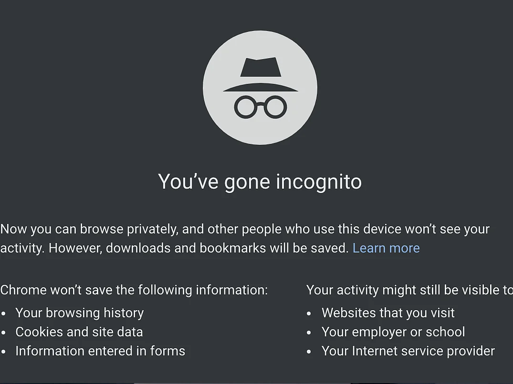Select the Your browsing history list item
The height and width of the screenshot is (384, 513).
pyautogui.click(x=80, y=313)
